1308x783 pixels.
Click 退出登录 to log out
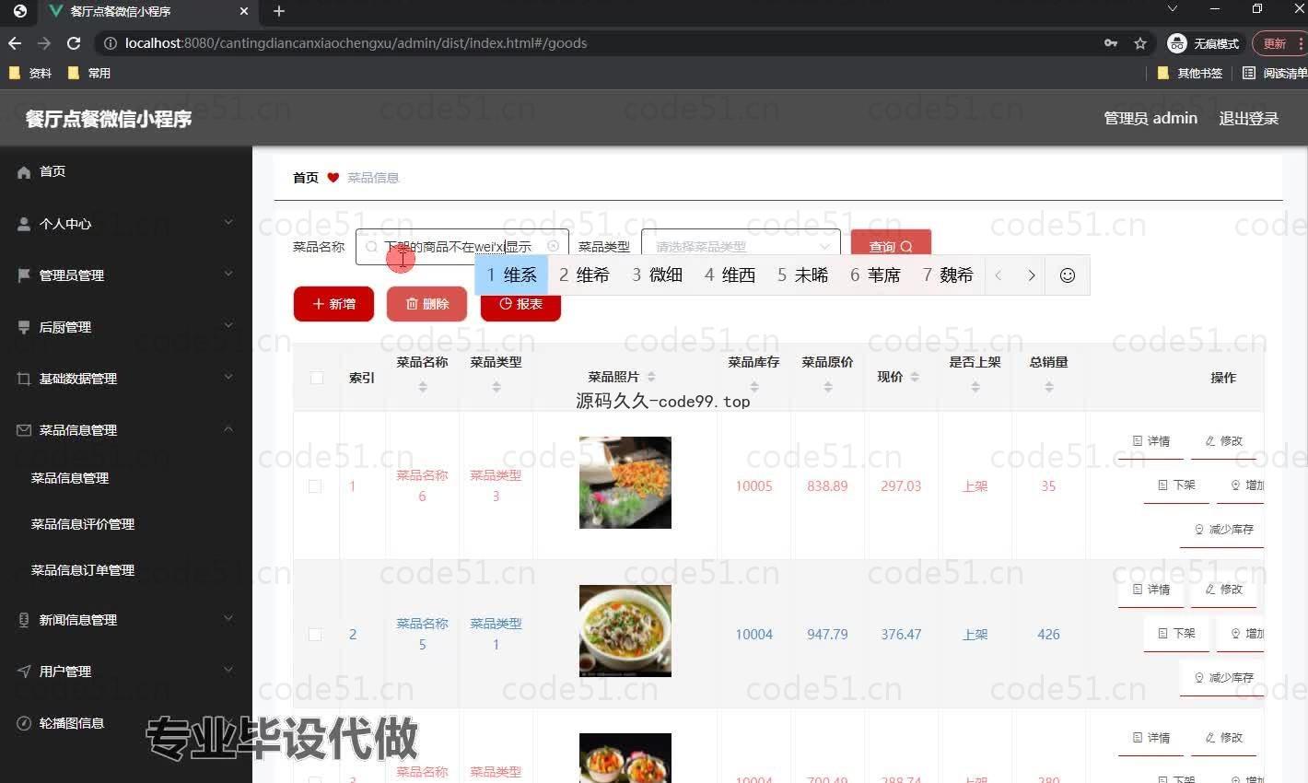pyautogui.click(x=1249, y=118)
